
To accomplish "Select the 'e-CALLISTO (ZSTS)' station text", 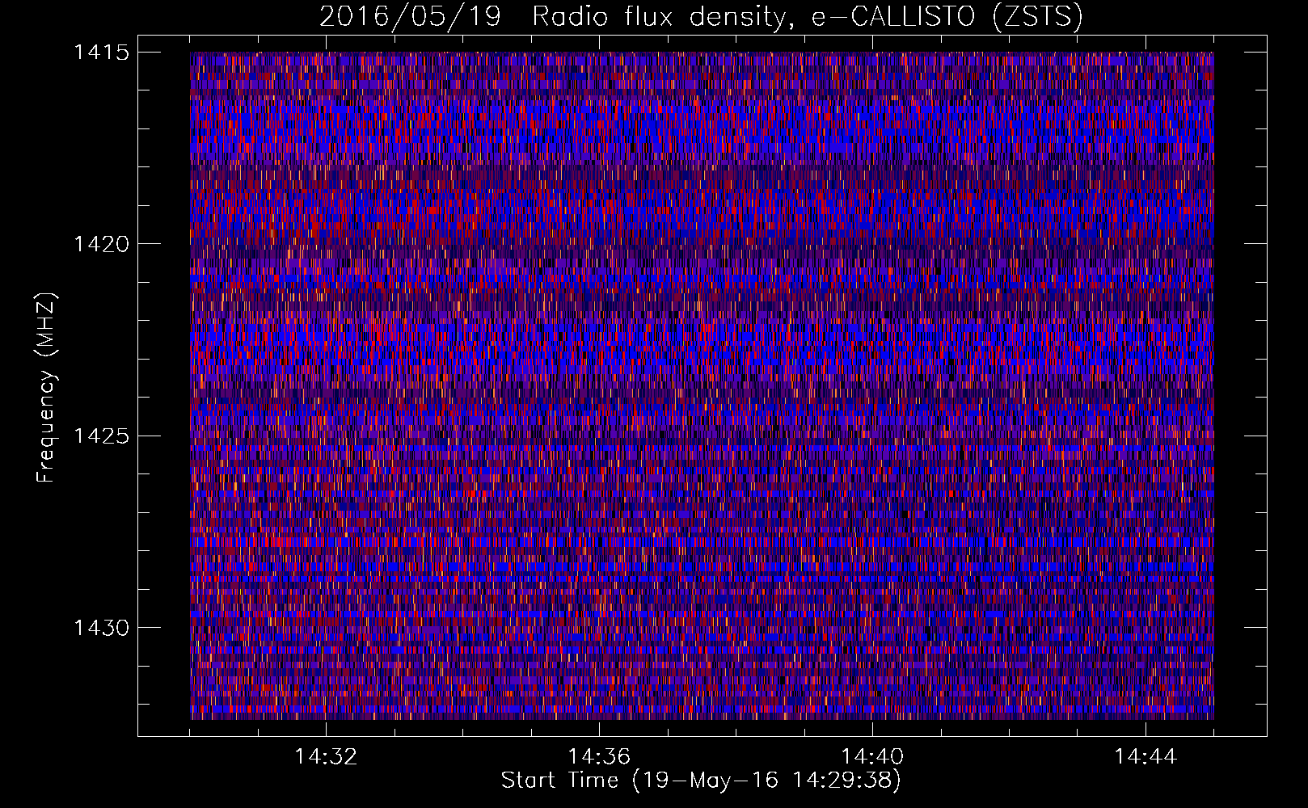I will [x=947, y=17].
